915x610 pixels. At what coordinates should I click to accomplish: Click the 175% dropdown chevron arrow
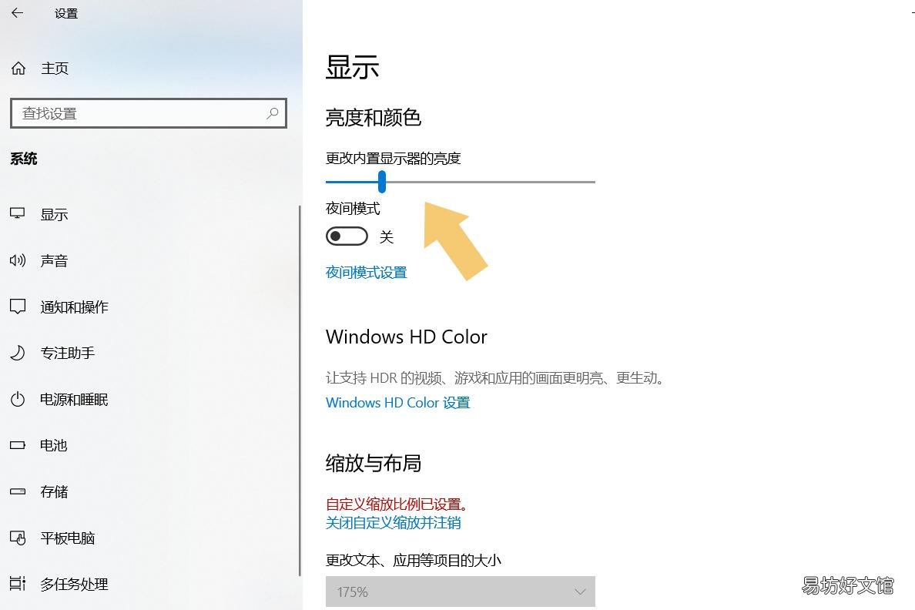[x=580, y=592]
